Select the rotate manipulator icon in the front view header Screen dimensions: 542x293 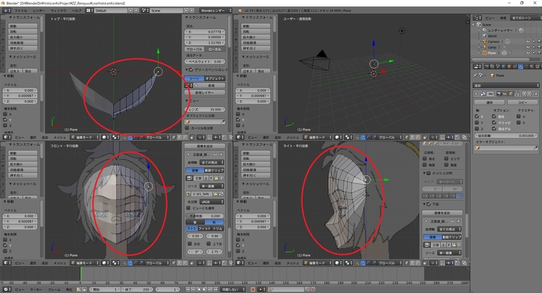pos(135,263)
